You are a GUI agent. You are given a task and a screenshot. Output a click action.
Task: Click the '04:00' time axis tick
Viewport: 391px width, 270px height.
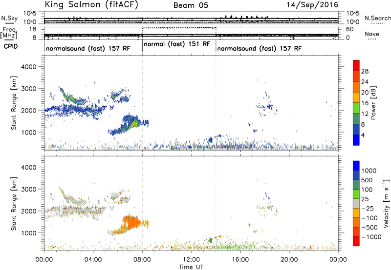93,260
